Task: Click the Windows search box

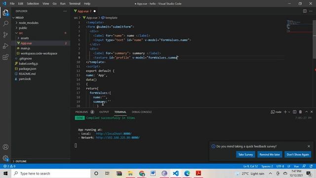Action: [51, 174]
